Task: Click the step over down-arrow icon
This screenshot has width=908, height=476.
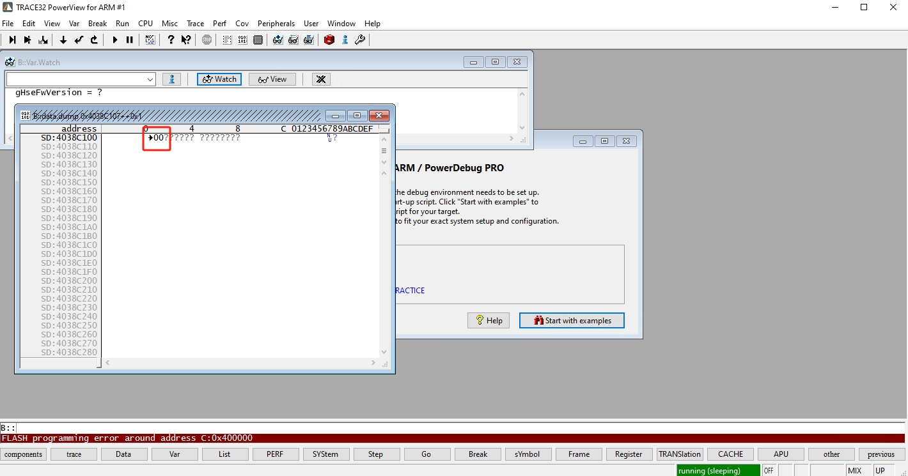Action: [63, 40]
